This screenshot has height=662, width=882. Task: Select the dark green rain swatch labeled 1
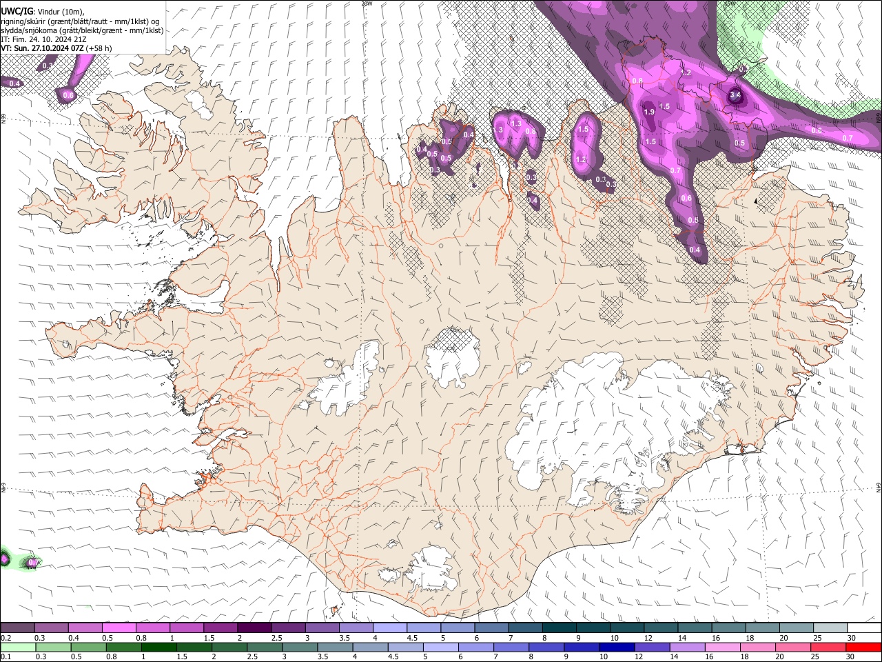(x=158, y=647)
